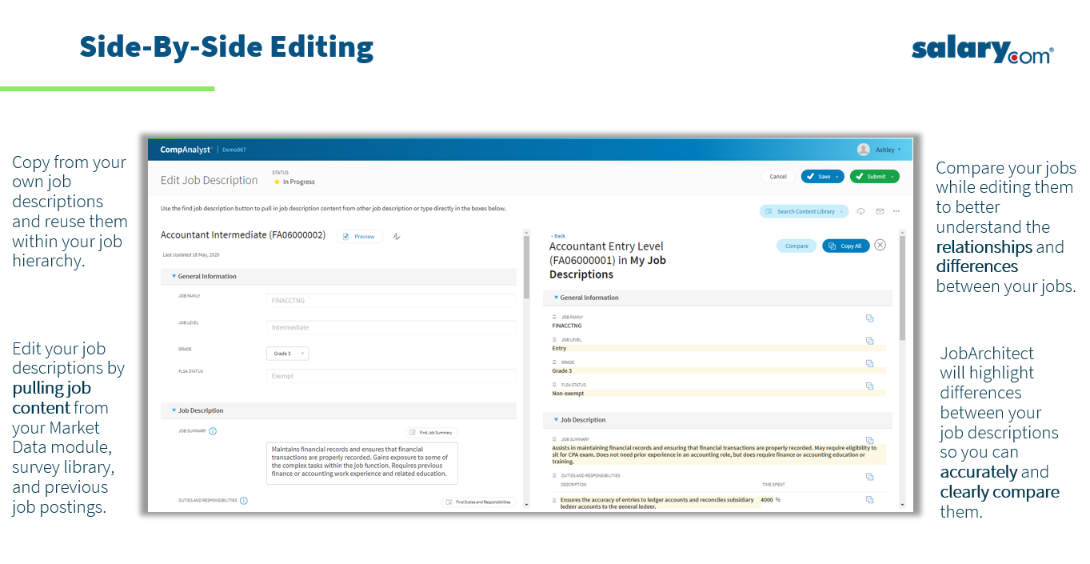Click handle icon beside right Job Family

click(554, 318)
